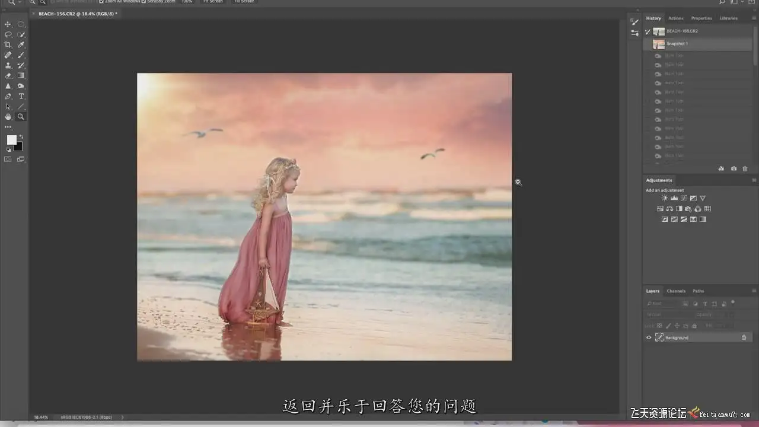Toggle lock all for the layer
Viewport: 759px width, 427px height.
pos(694,326)
